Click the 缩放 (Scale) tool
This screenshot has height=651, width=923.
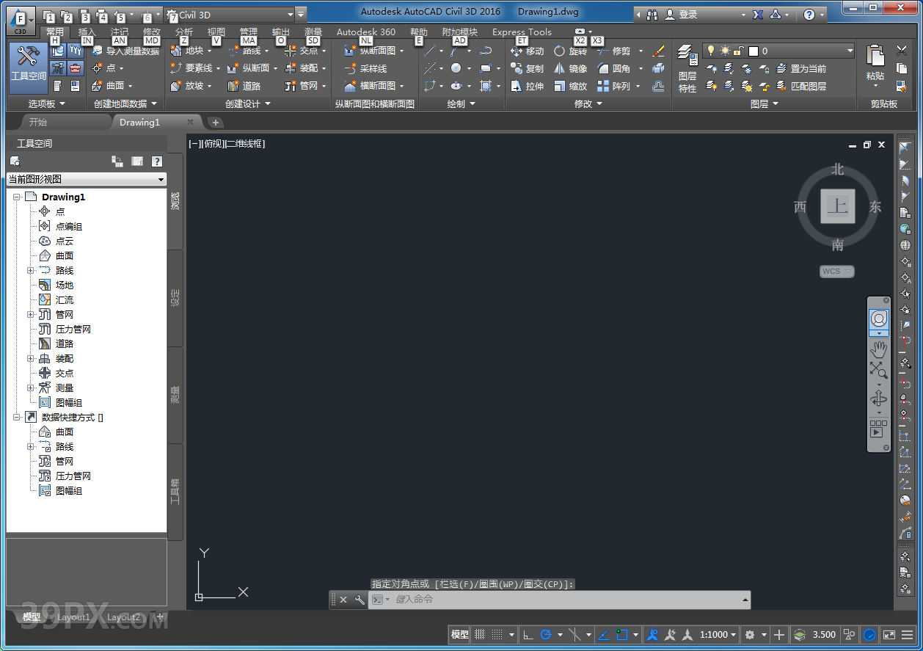pos(571,86)
